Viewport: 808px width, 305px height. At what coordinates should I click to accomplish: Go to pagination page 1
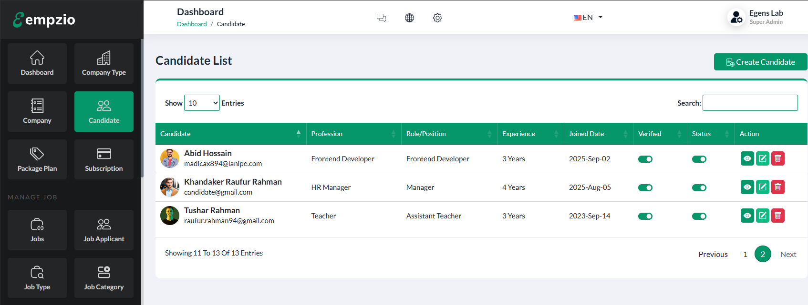tap(745, 254)
